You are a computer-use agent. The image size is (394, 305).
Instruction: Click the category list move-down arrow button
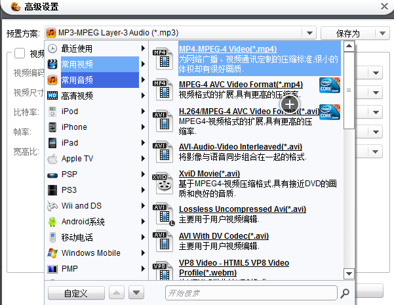[136, 293]
